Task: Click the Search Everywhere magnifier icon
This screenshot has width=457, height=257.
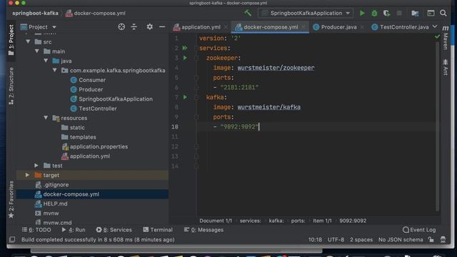Action: [x=443, y=13]
